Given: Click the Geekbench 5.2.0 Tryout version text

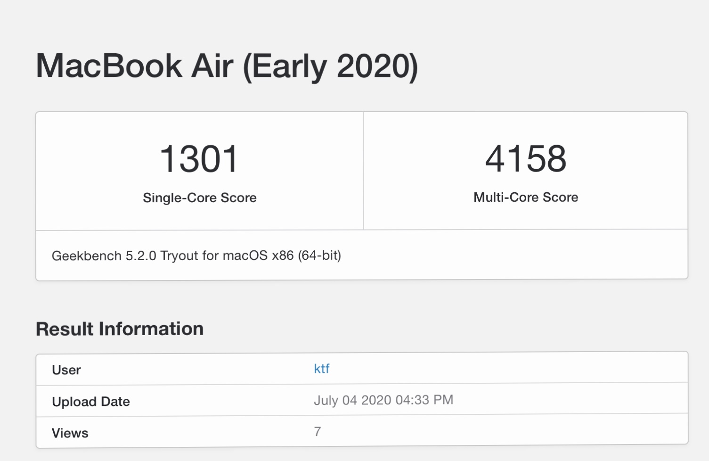Looking at the screenshot, I should [x=196, y=255].
